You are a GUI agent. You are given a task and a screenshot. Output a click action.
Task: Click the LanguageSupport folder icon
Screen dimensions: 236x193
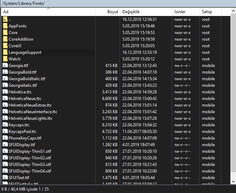[x=5, y=52]
